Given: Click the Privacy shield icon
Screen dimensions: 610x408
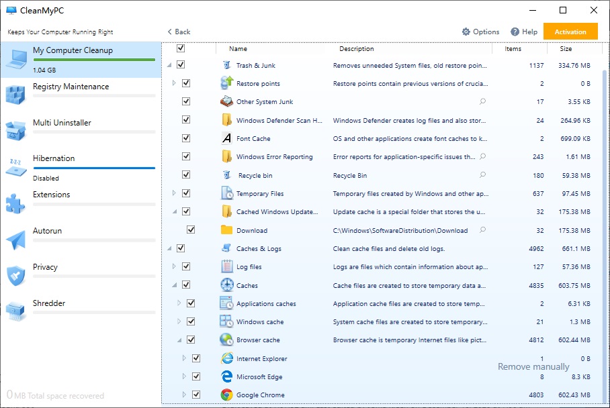Looking at the screenshot, I should click(15, 276).
